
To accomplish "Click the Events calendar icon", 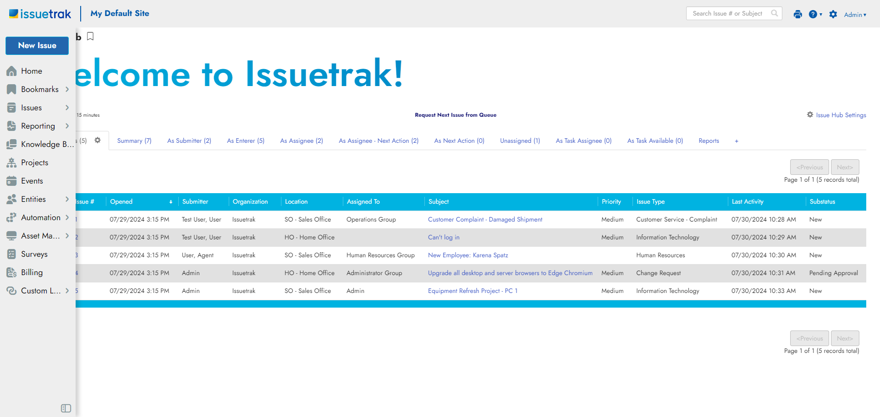I will coord(11,181).
